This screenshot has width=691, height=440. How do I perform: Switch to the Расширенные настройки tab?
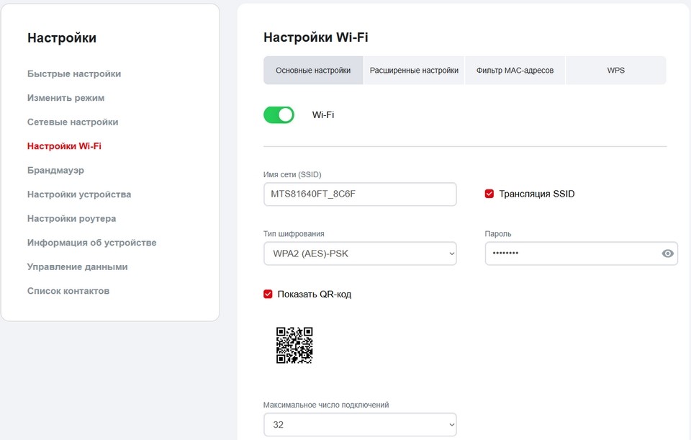tap(414, 71)
